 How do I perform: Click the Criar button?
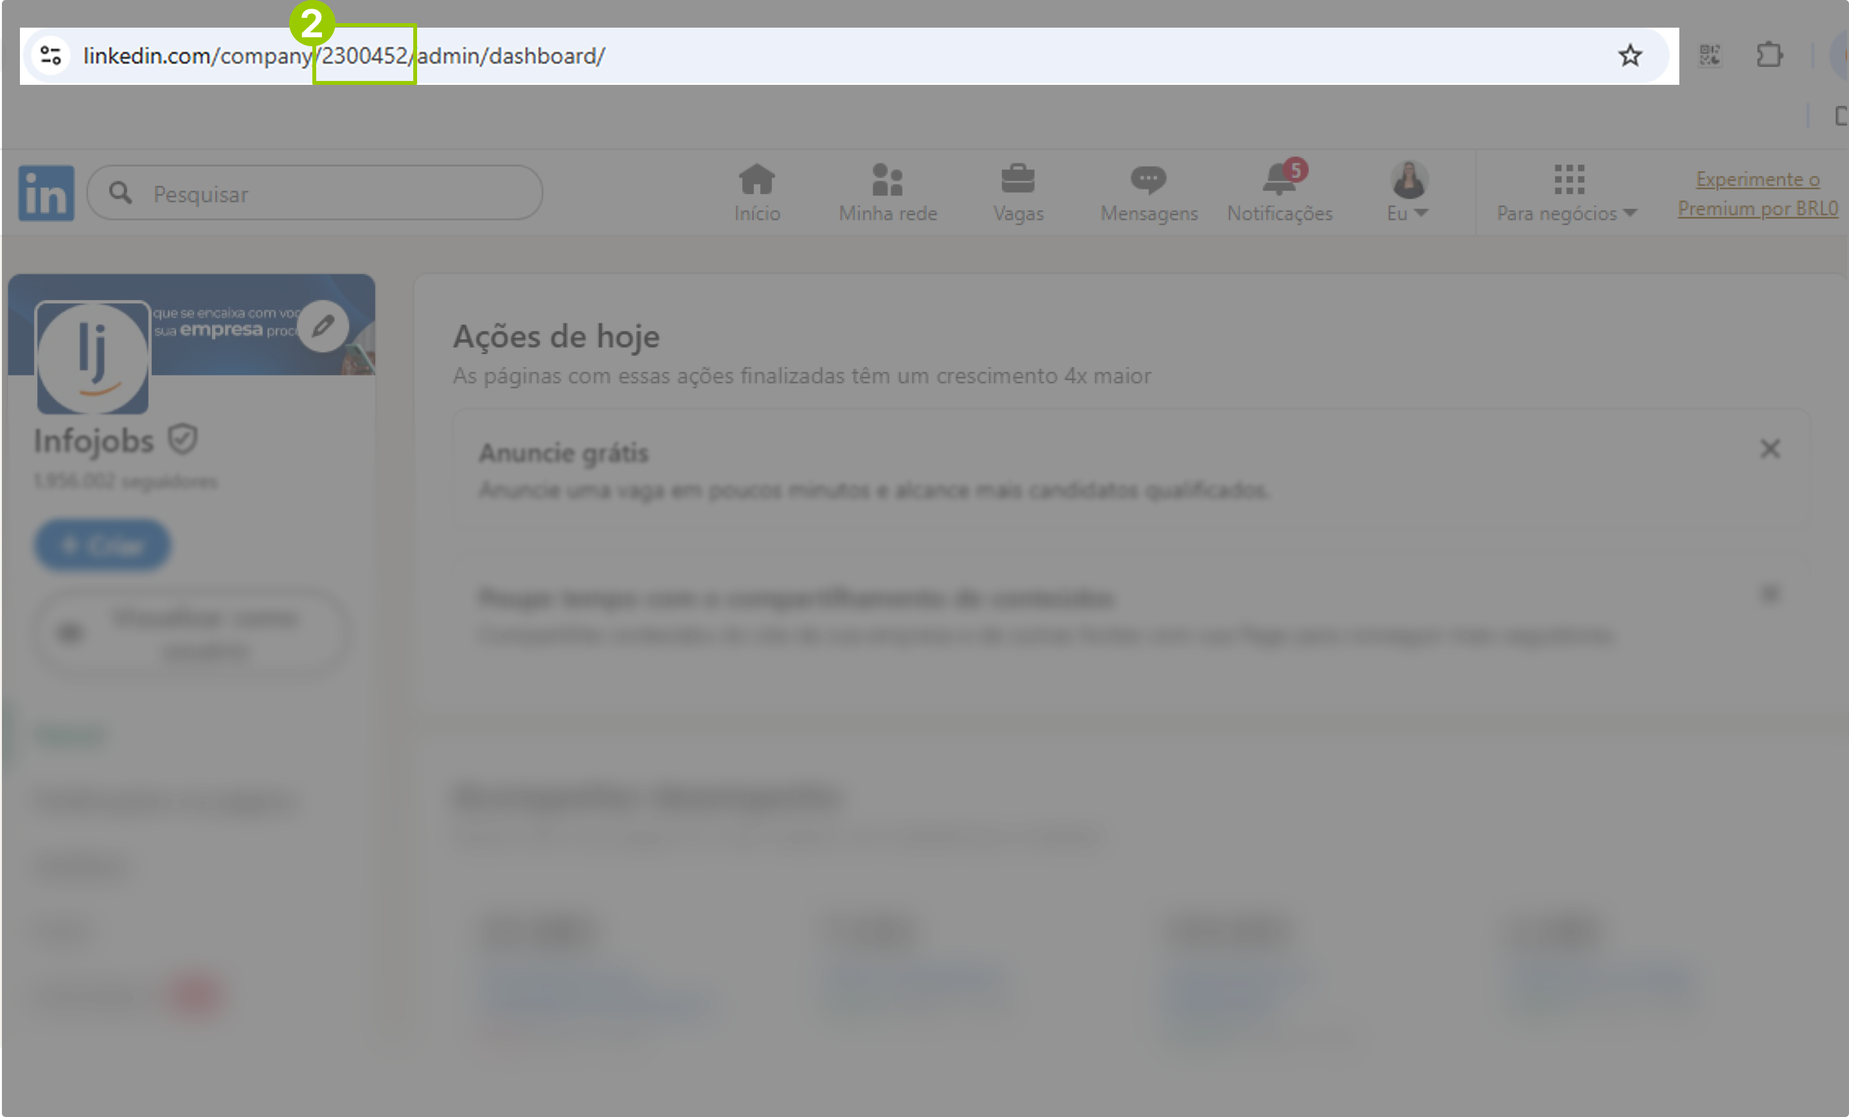coord(103,544)
